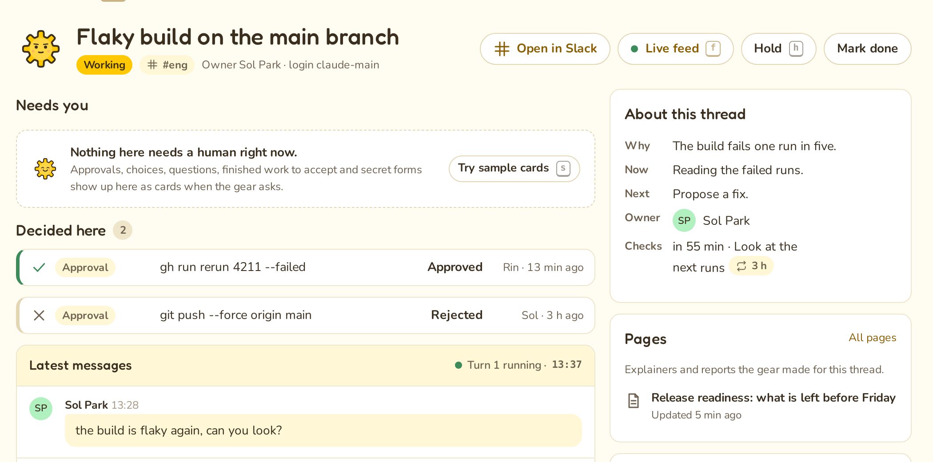This screenshot has width=933, height=462.
Task: Open the Live feed
Action: click(x=675, y=49)
